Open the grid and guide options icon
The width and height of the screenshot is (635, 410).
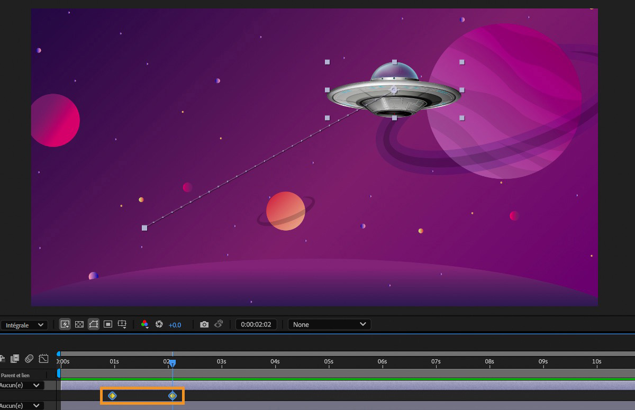coord(122,324)
